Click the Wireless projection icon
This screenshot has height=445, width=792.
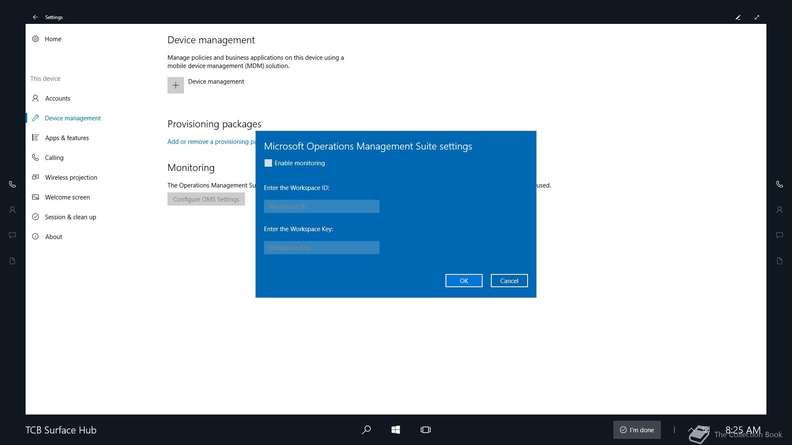(x=35, y=177)
